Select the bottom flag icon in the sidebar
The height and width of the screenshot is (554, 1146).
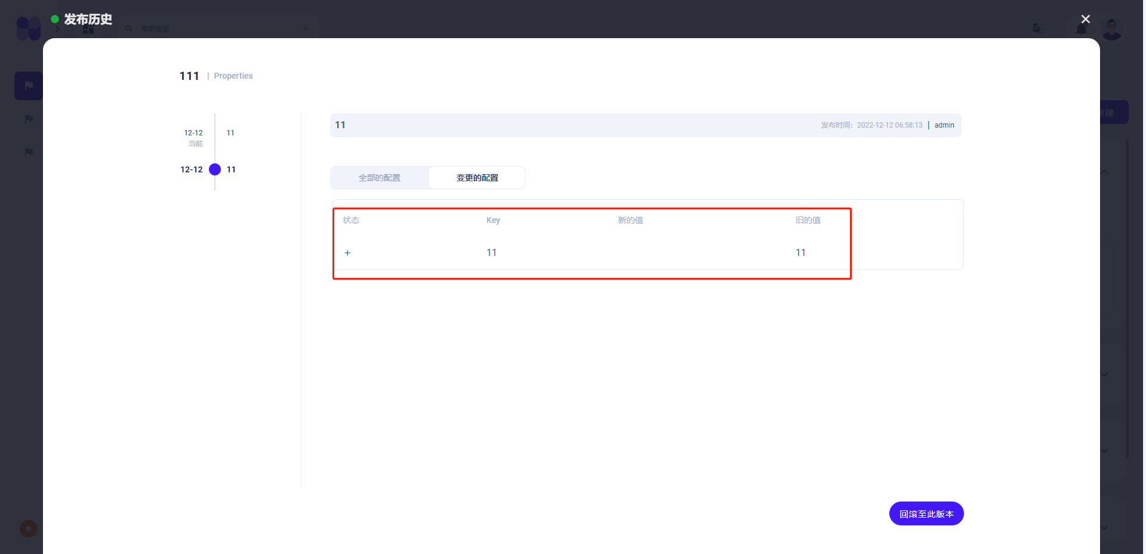(28, 152)
